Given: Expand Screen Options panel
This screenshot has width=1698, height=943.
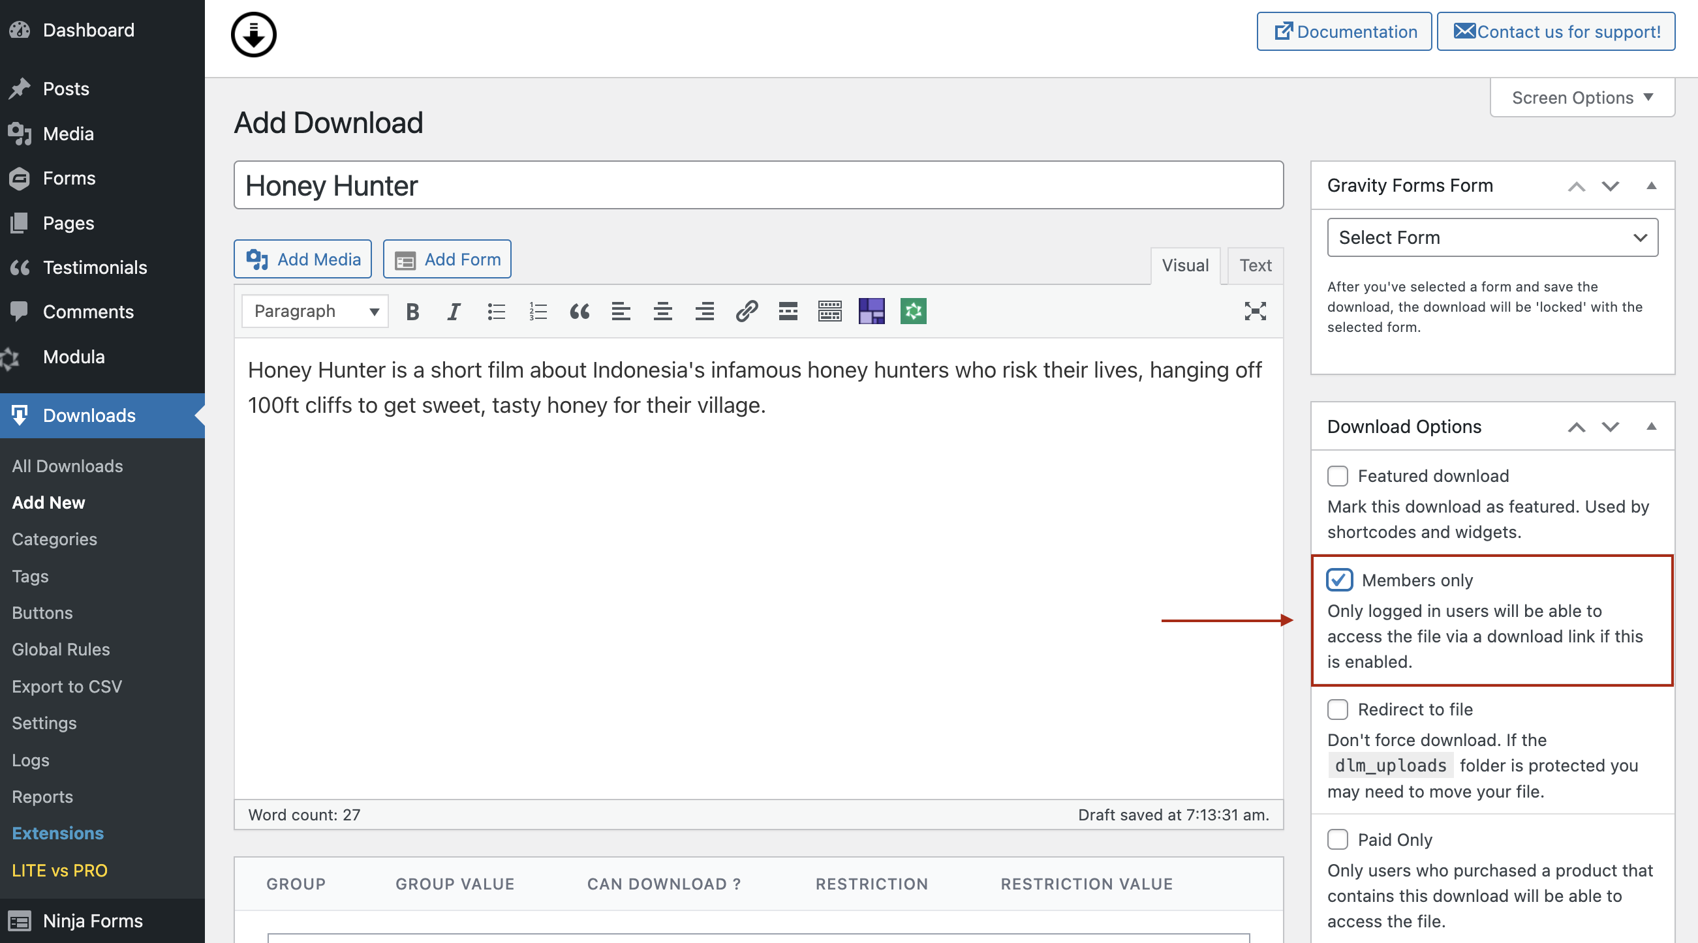Looking at the screenshot, I should 1582,97.
